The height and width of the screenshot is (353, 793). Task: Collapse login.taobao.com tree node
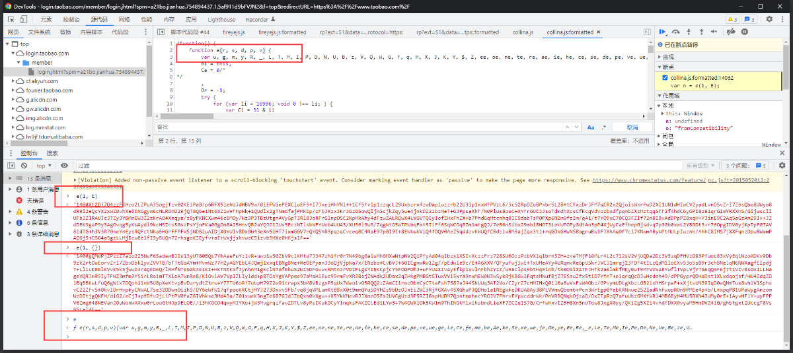14,53
